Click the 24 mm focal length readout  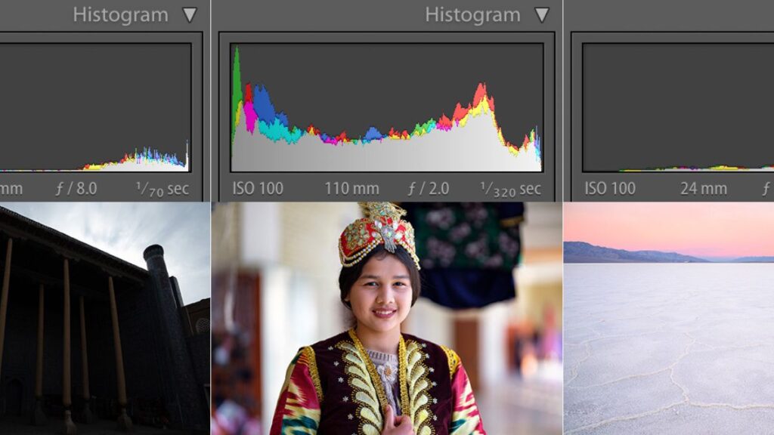(x=703, y=188)
